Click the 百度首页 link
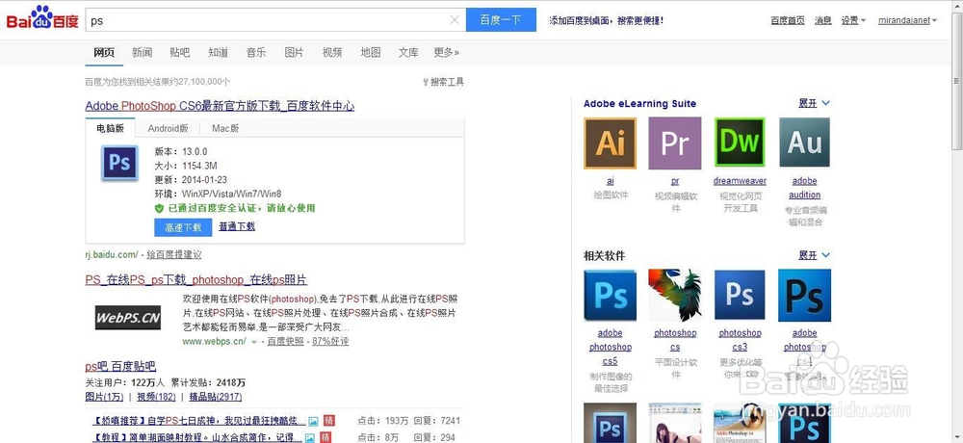This screenshot has height=443, width=963. pos(788,20)
